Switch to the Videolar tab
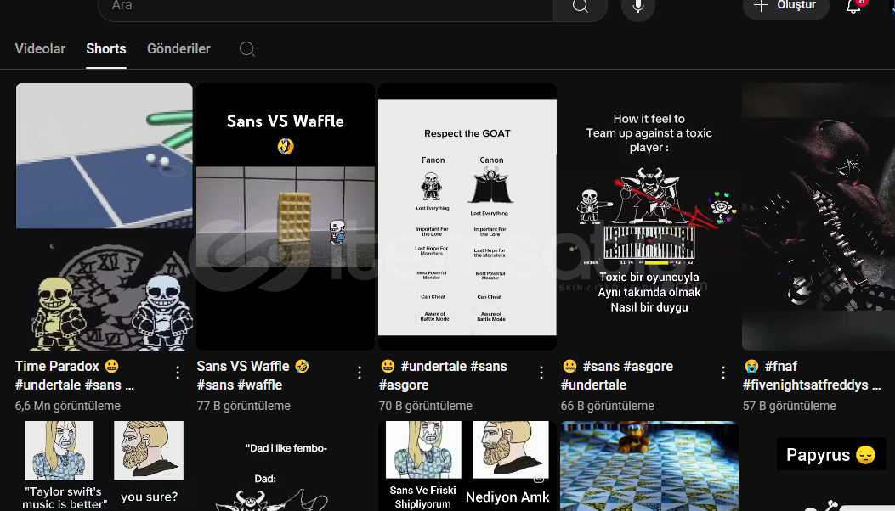Image resolution: width=895 pixels, height=511 pixels. 40,49
